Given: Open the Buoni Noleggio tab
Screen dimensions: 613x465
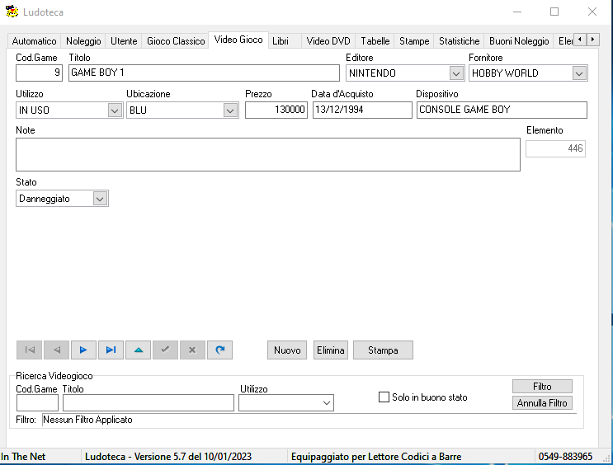Looking at the screenshot, I should [x=519, y=41].
